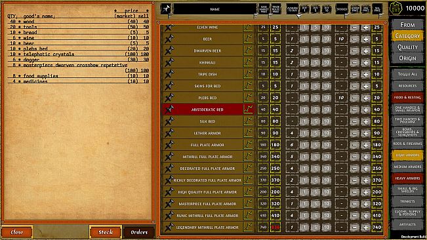Open price graph for Tripe Dish

pyautogui.click(x=248, y=74)
